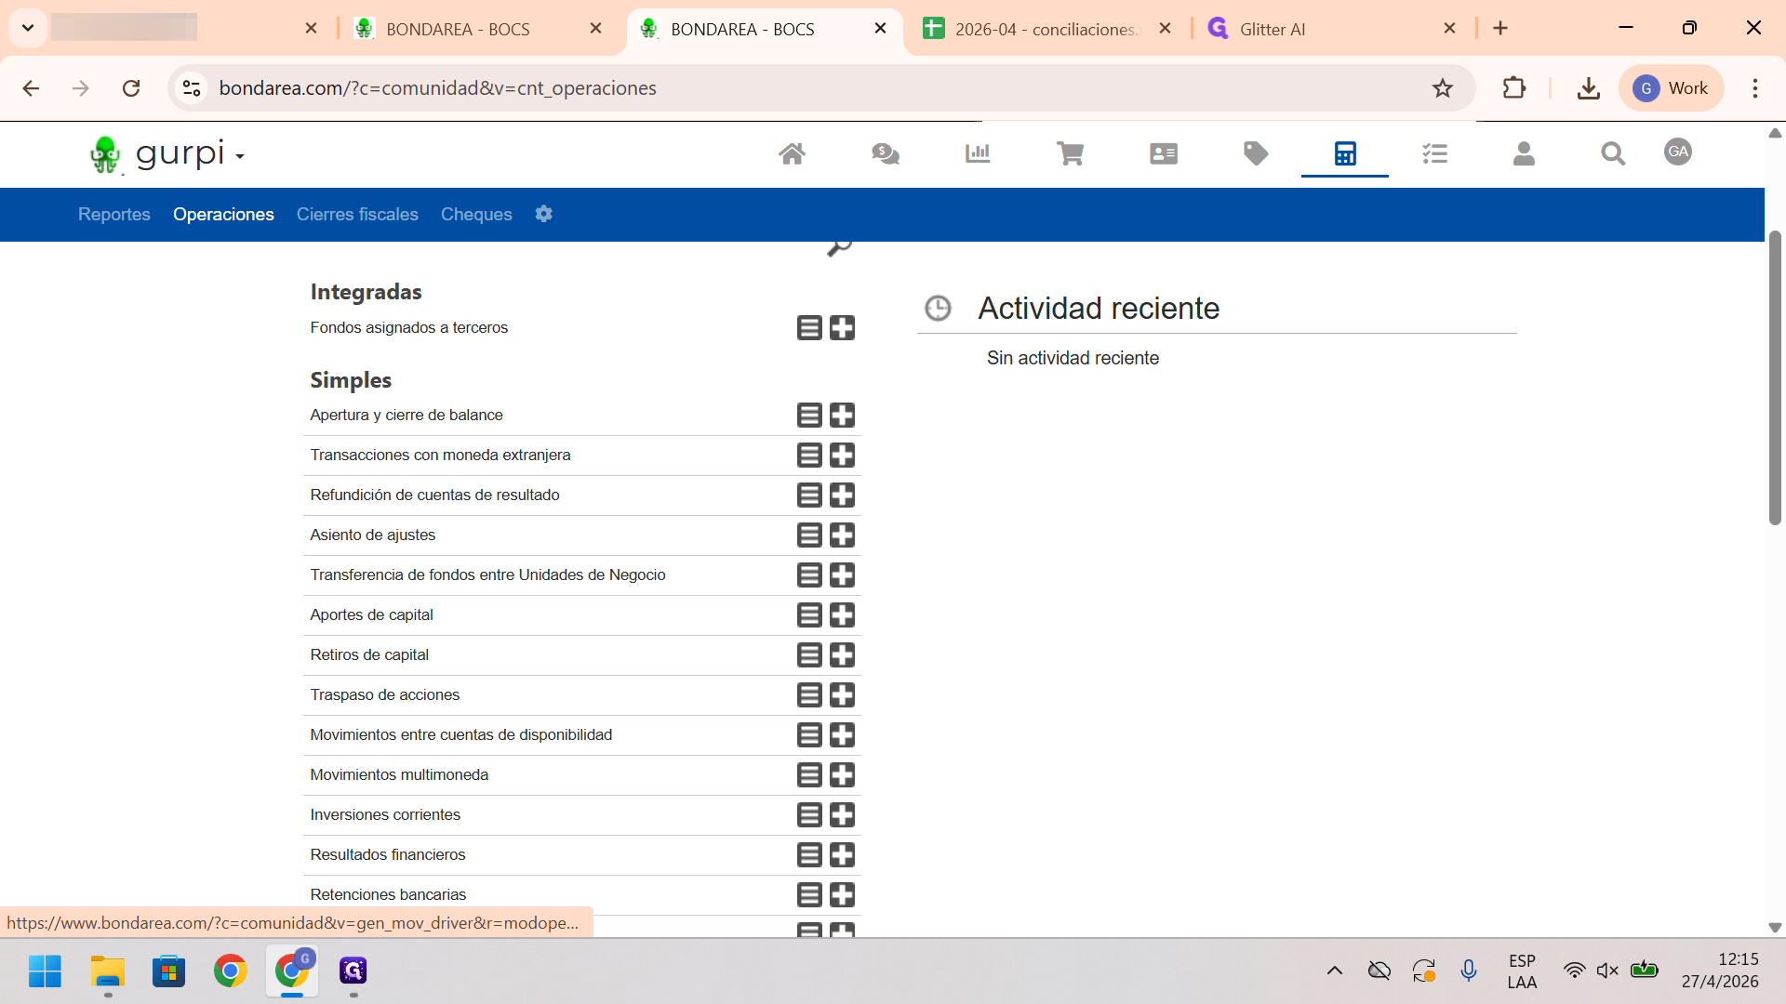Open the settings gear in blue menu
Screen dimensions: 1786x1004
544,214
